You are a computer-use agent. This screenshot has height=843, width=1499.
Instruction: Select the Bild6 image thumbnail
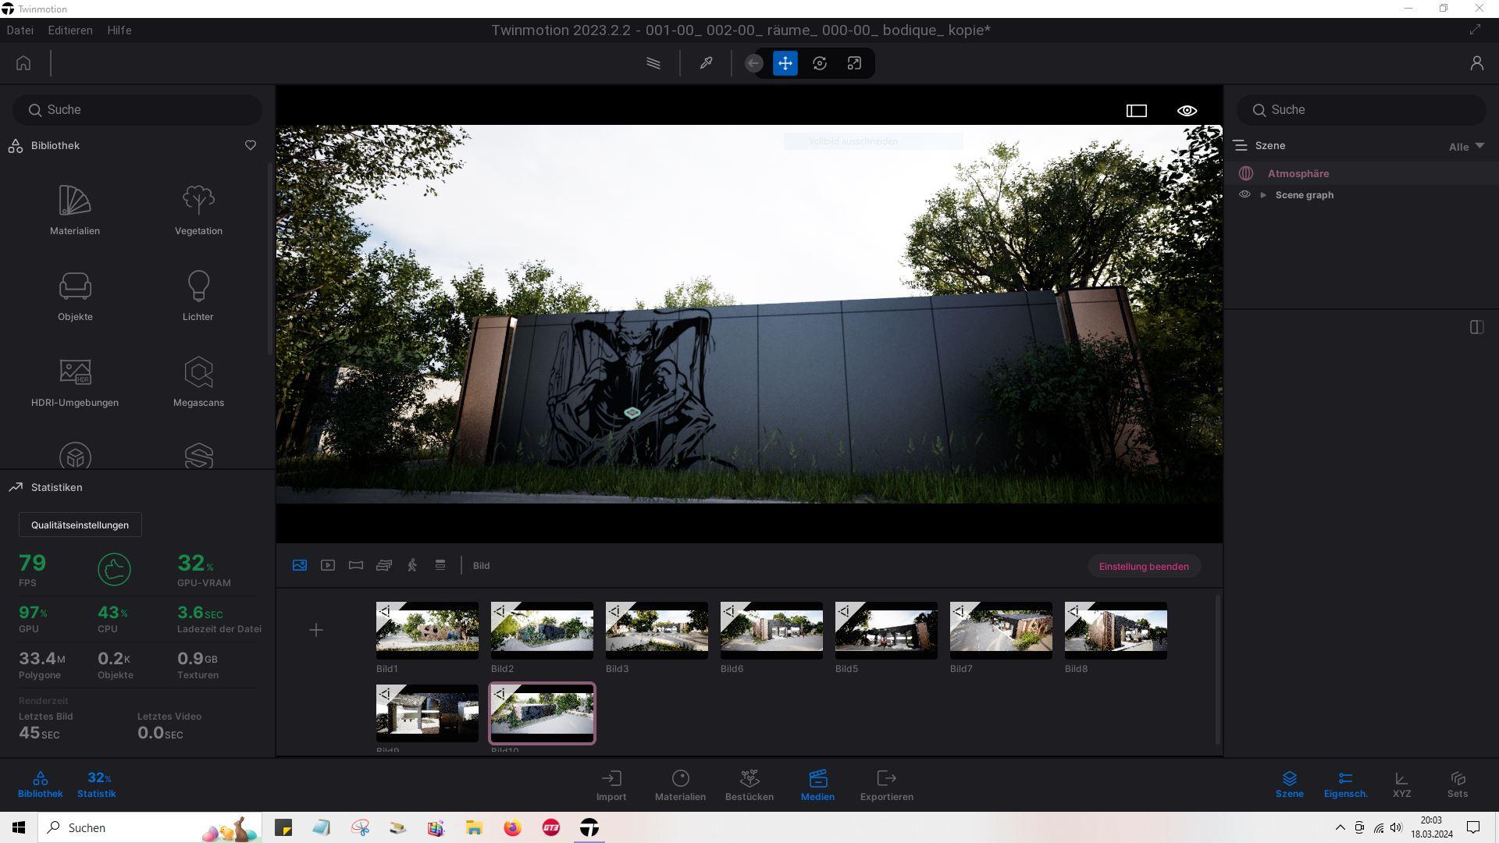coord(771,630)
